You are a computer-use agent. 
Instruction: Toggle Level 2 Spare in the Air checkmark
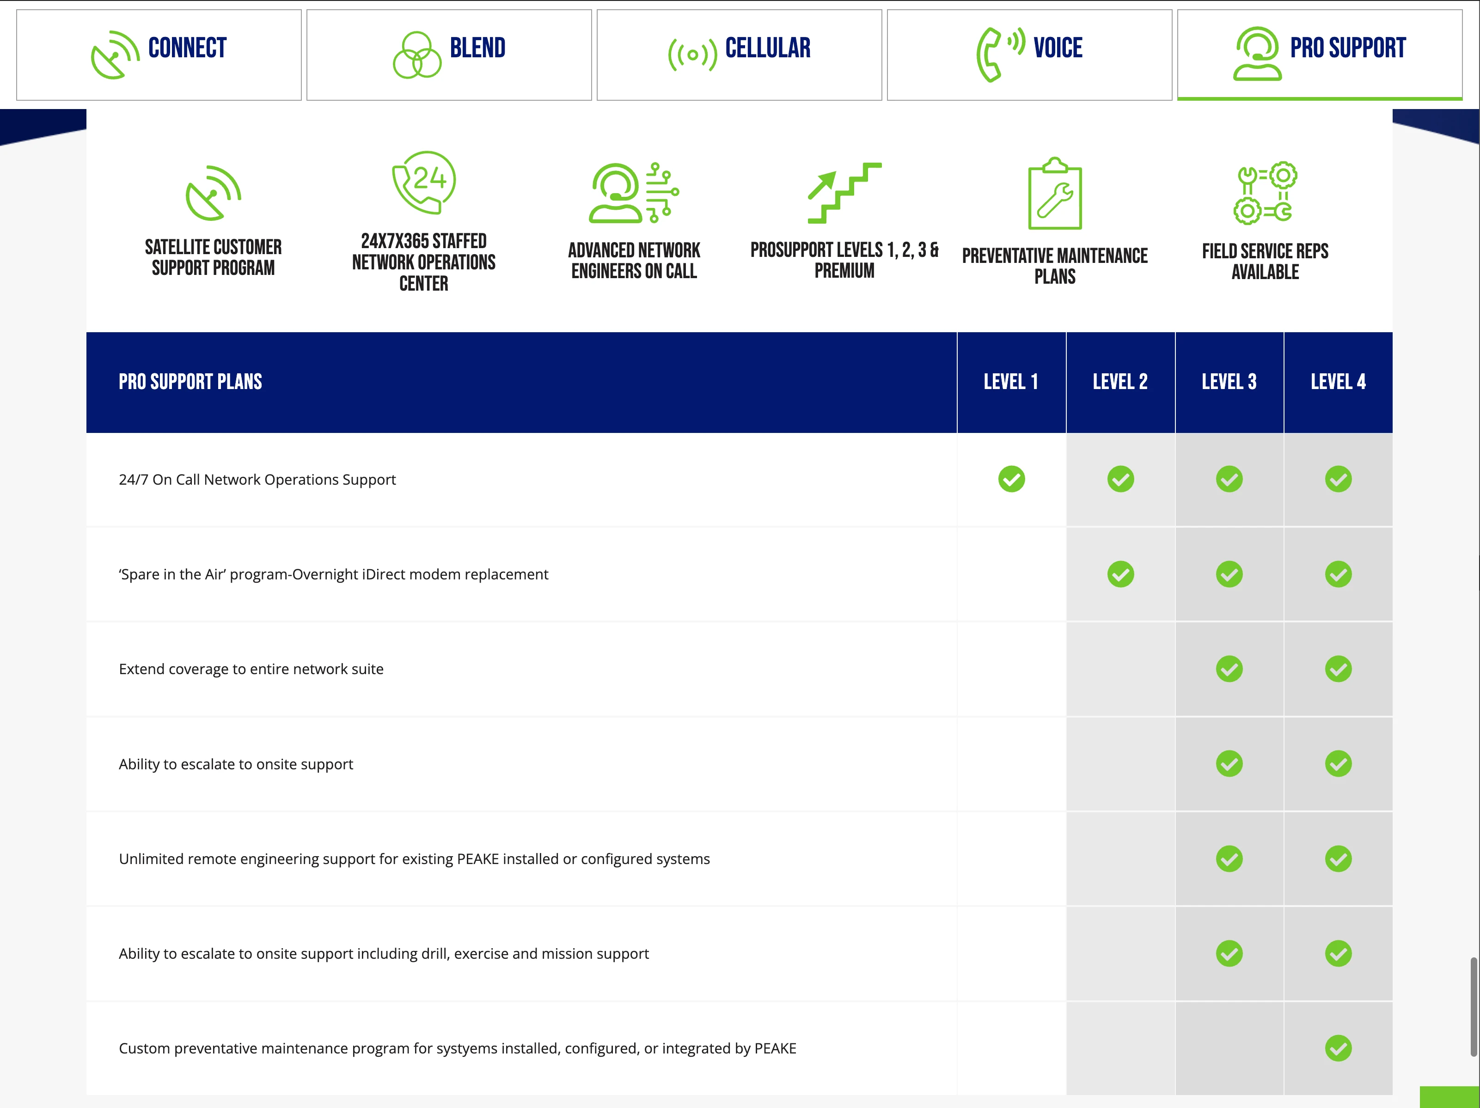point(1120,574)
